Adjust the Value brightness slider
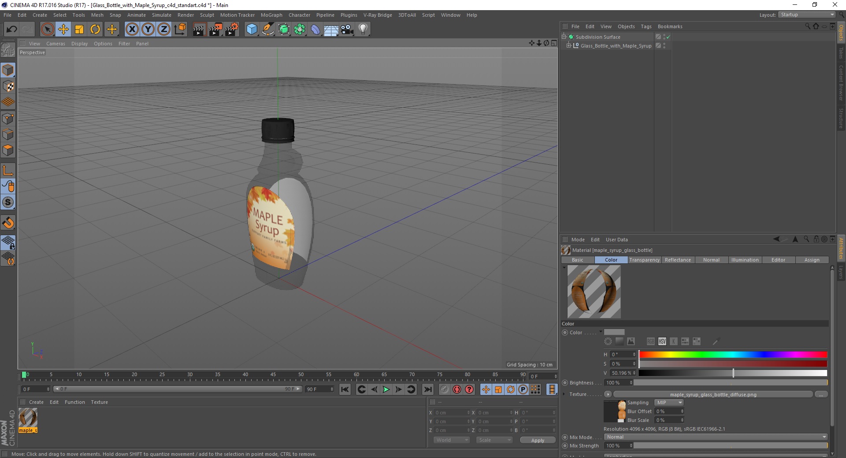Image resolution: width=846 pixels, height=458 pixels. coord(733,373)
